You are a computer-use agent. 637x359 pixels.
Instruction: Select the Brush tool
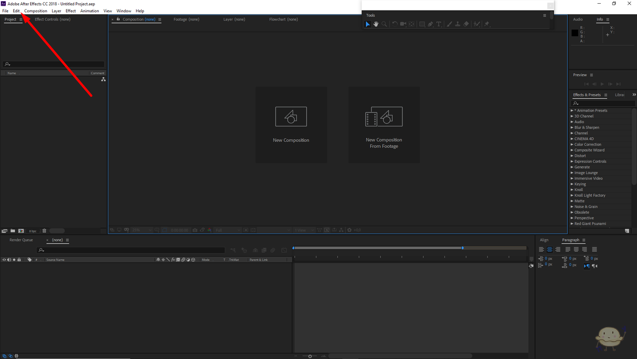(x=449, y=24)
